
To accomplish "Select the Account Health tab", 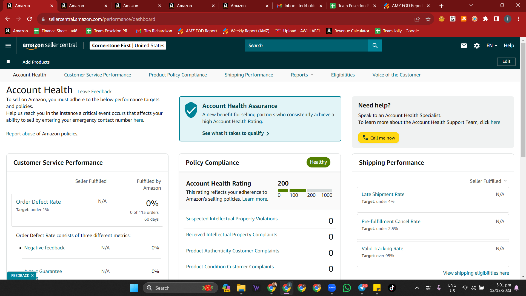I will tap(30, 75).
